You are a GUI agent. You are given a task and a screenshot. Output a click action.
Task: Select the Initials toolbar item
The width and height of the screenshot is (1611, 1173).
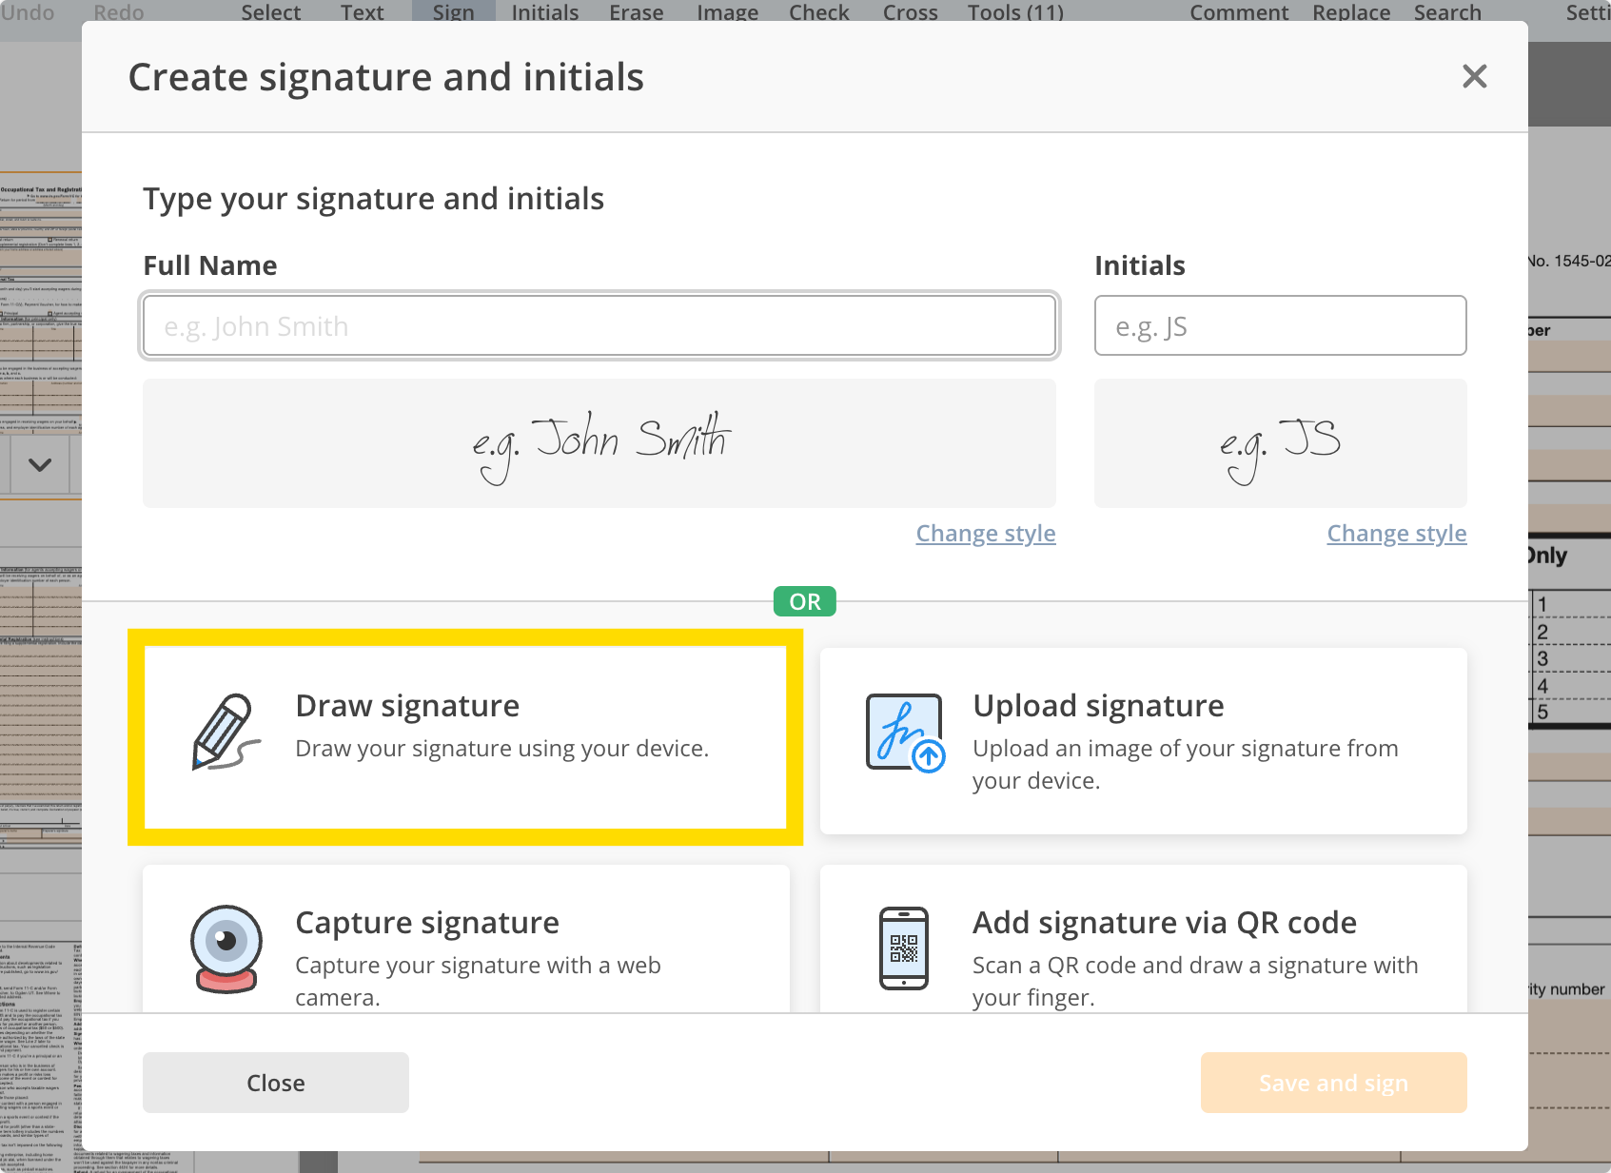tap(544, 12)
